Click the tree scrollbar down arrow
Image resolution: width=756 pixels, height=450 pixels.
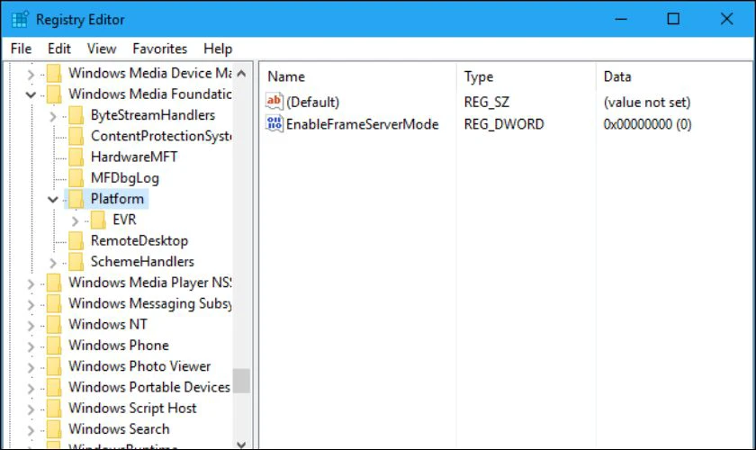pyautogui.click(x=241, y=445)
